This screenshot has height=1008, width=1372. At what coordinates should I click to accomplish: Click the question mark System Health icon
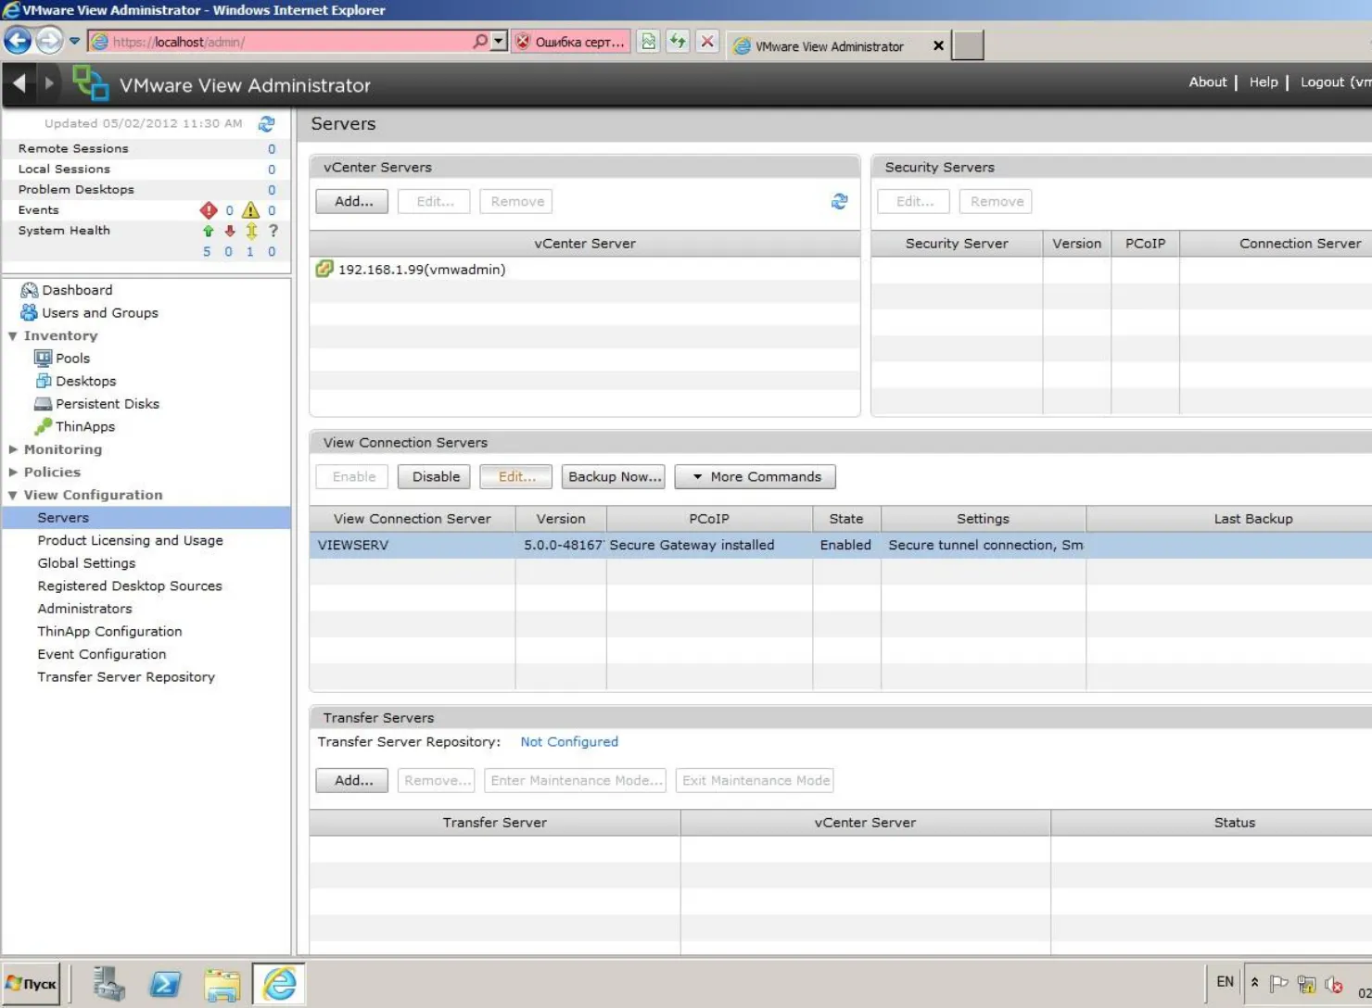(x=273, y=231)
